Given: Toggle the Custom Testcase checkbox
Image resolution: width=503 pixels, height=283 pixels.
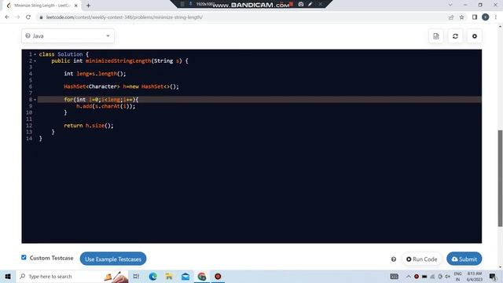Looking at the screenshot, I should pos(24,257).
